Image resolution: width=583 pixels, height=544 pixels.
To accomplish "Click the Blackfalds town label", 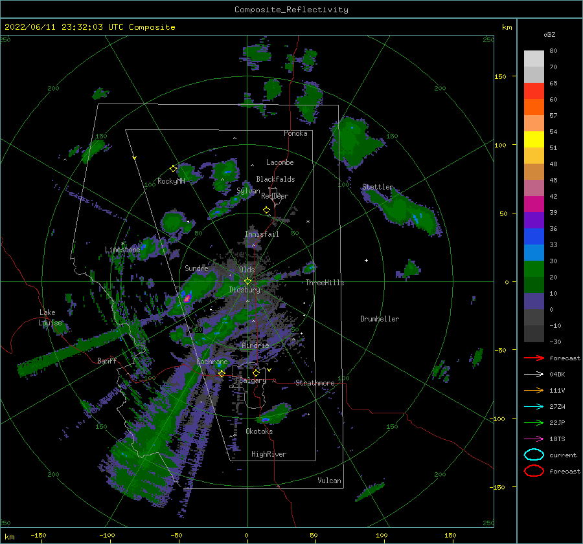I will pos(275,179).
